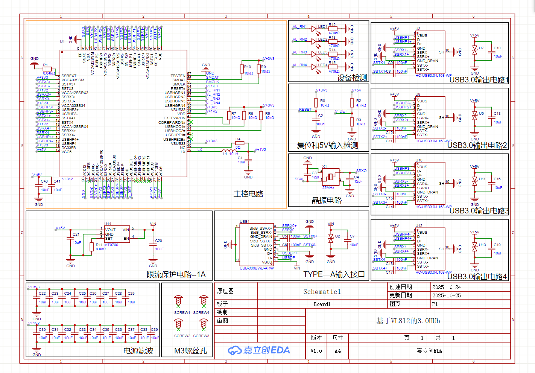Select the SCREW3 mounting hole symbol
Screen dimensions: 535x373
pos(204,325)
